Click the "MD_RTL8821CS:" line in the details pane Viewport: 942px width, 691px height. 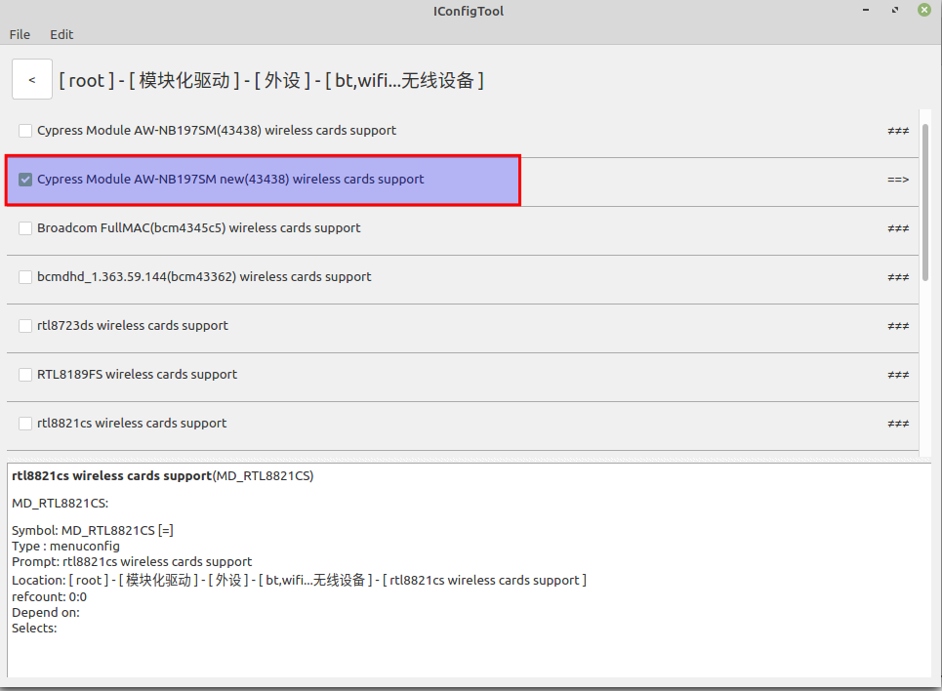pyautogui.click(x=61, y=504)
